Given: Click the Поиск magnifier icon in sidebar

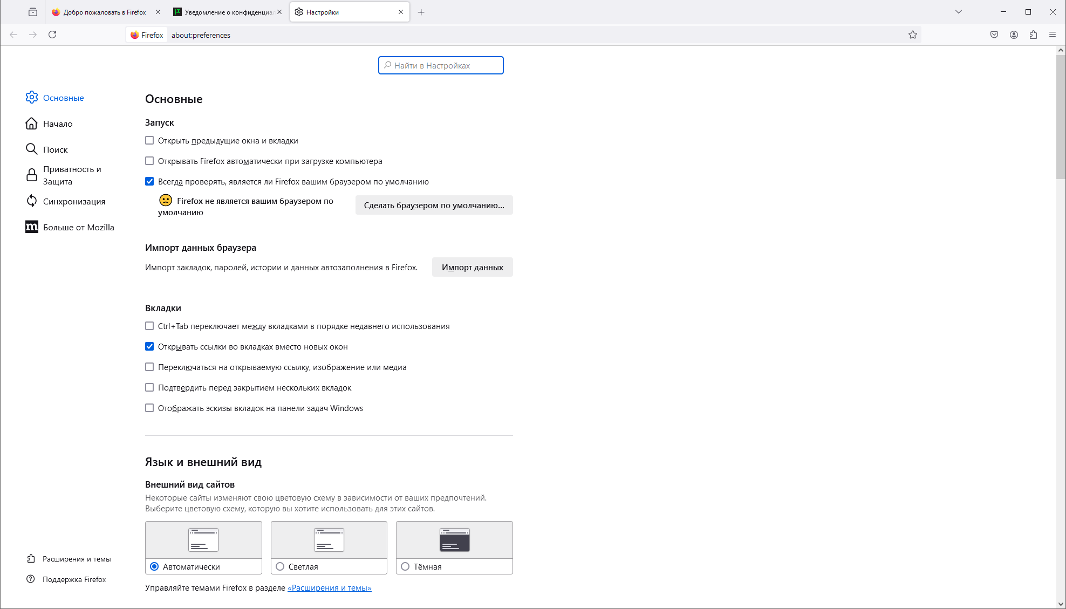Looking at the screenshot, I should point(32,149).
